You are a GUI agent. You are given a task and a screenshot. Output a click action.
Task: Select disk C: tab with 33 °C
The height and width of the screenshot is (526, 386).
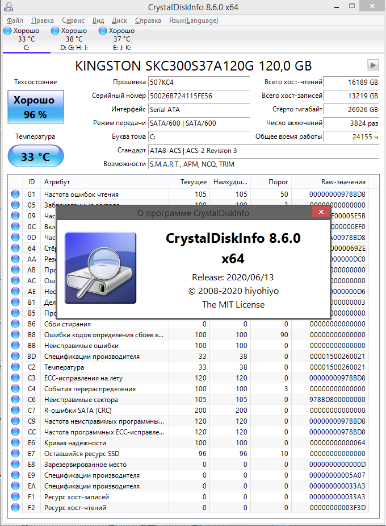(x=27, y=39)
